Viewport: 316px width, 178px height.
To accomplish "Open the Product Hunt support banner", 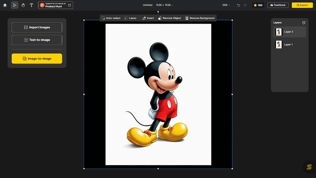I will pyautogui.click(x=55, y=5).
